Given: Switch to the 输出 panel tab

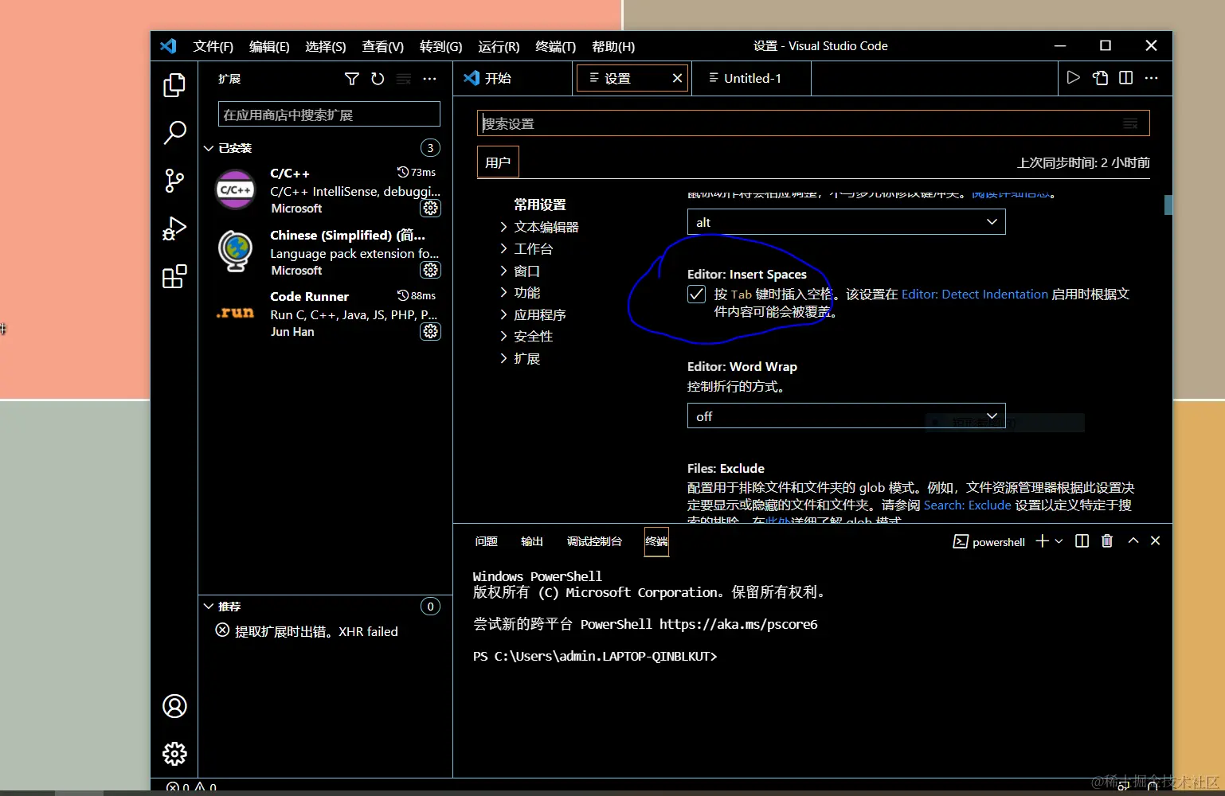Looking at the screenshot, I should 532,541.
